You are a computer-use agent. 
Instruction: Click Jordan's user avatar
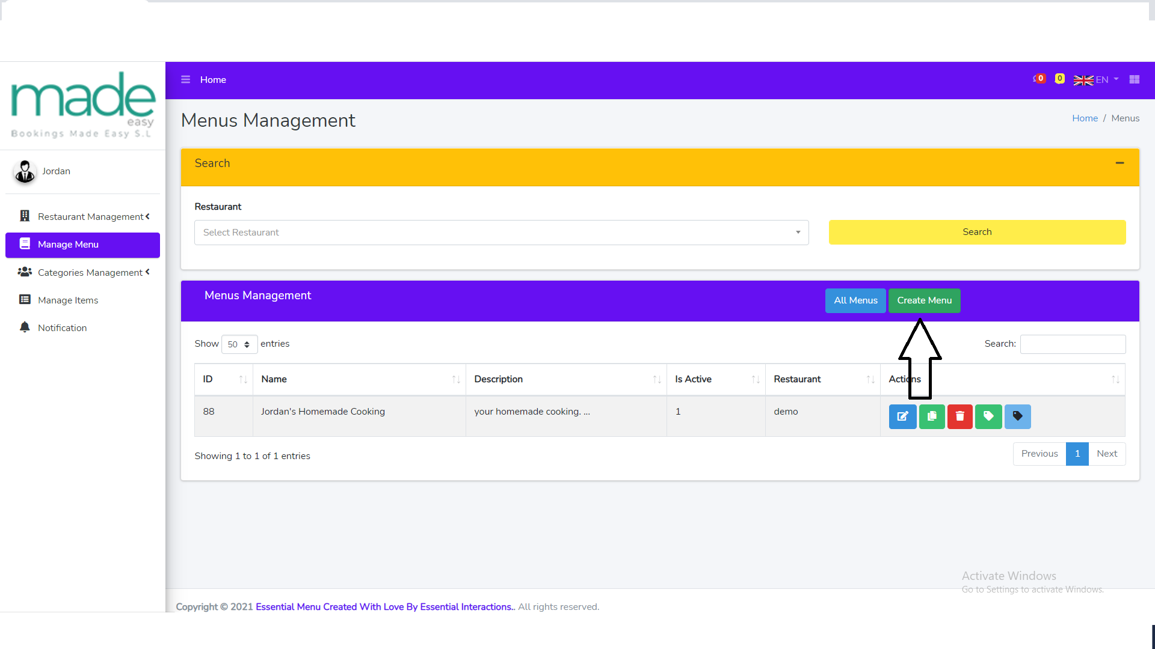click(25, 171)
